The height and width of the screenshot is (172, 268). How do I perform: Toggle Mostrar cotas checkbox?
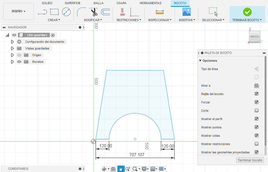[x=257, y=136]
